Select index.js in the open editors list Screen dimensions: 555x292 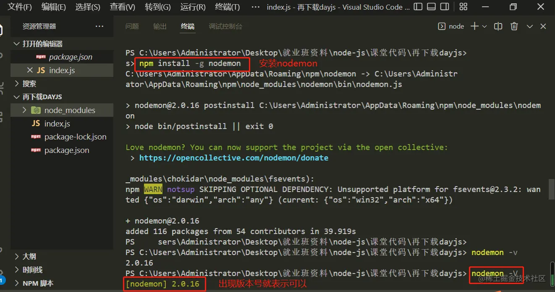[x=62, y=70]
